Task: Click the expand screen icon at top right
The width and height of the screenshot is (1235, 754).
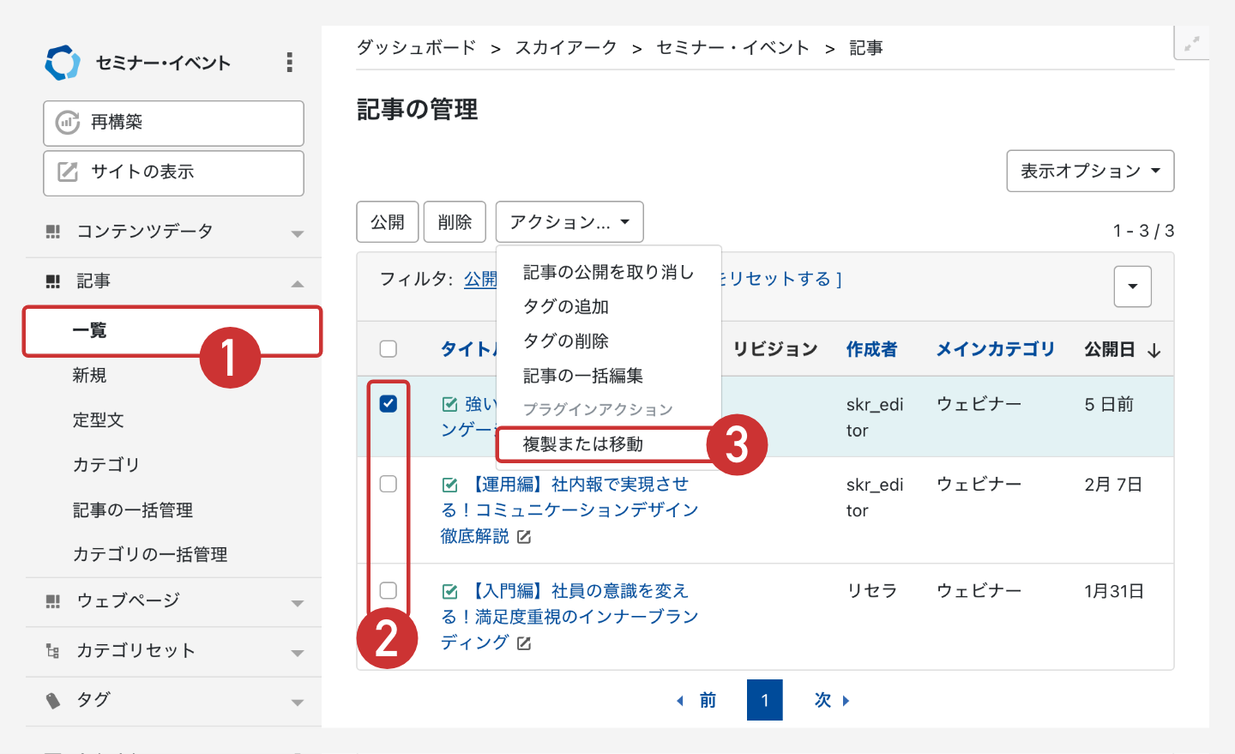Action: click(x=1191, y=44)
